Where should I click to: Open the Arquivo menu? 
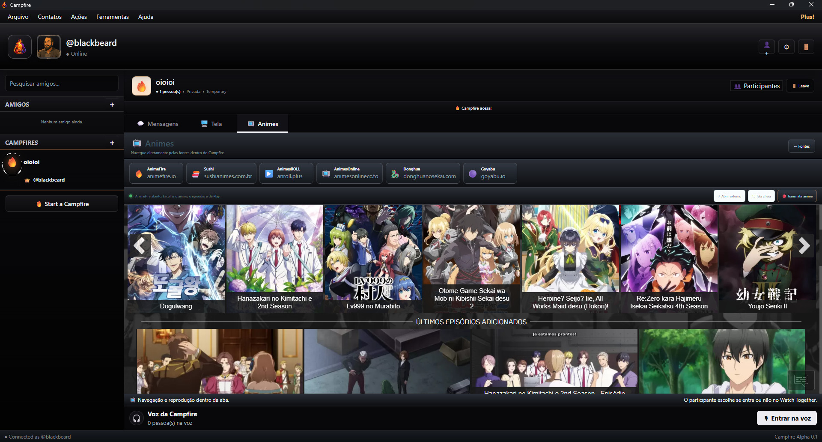tap(18, 17)
